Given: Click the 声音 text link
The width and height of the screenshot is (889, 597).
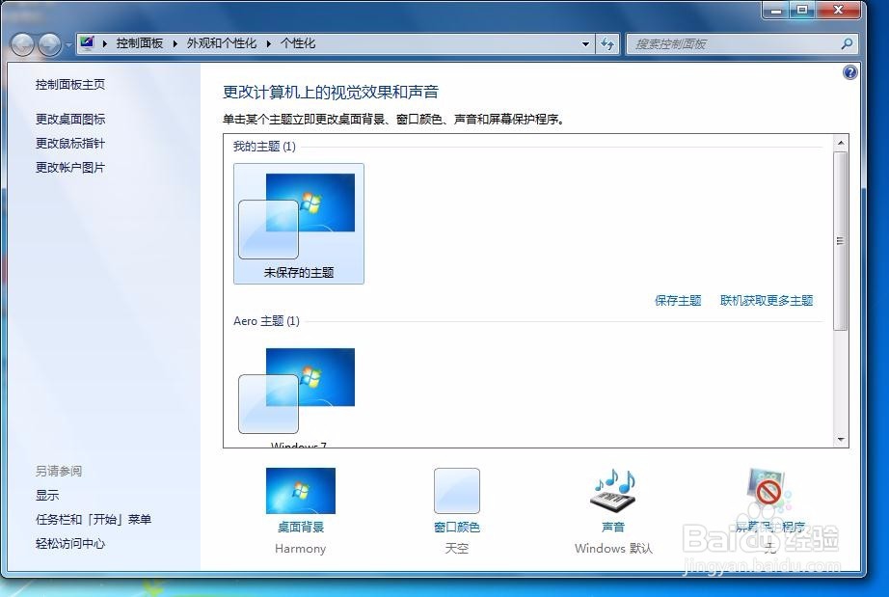Looking at the screenshot, I should click(613, 528).
